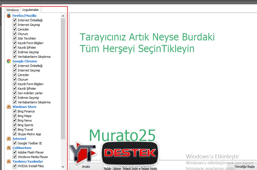Click the Analiz button
The width and height of the screenshot is (257, 170).
point(86,167)
